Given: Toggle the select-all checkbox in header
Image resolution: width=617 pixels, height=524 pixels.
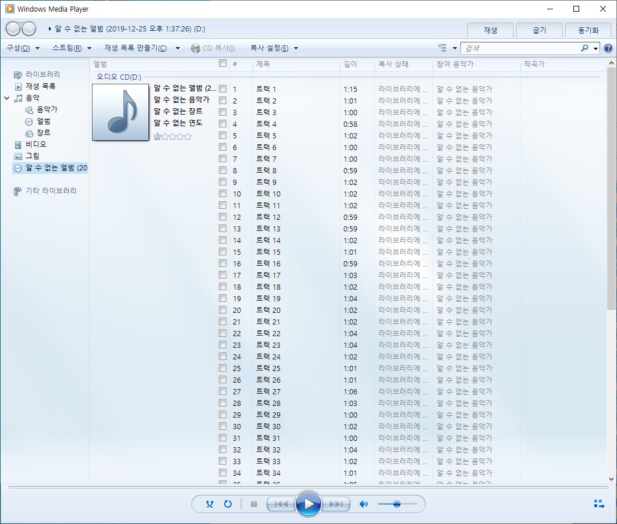Looking at the screenshot, I should point(223,63).
